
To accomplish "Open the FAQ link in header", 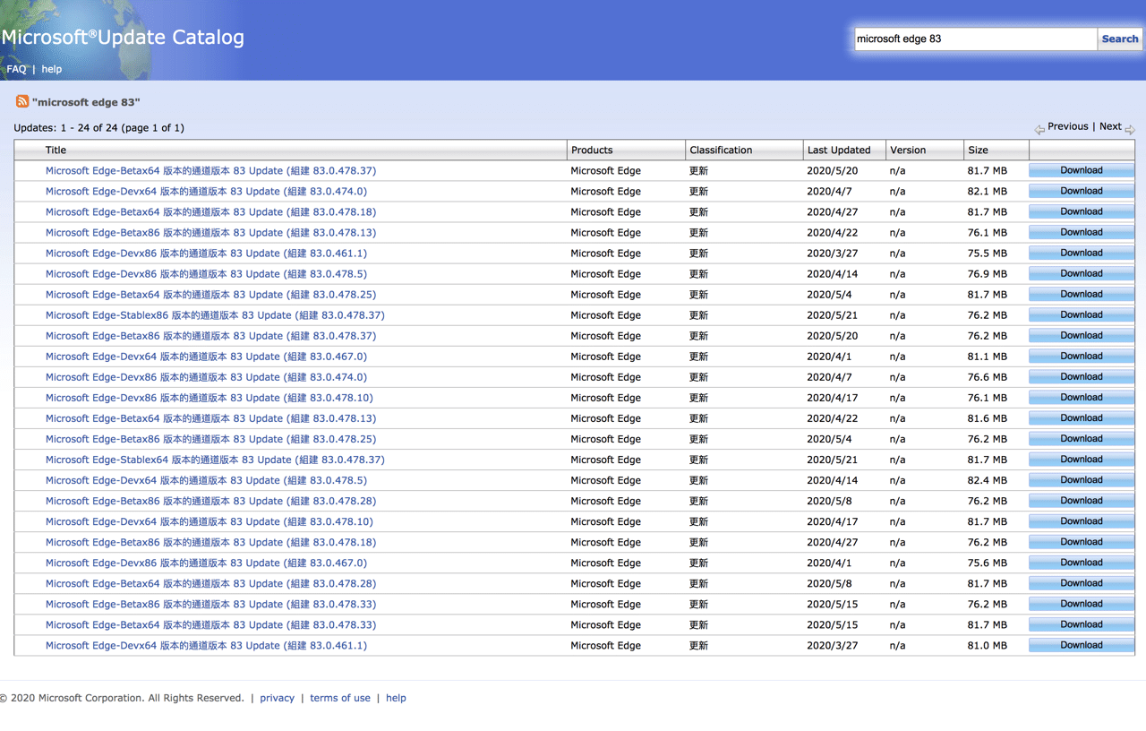I will (16, 69).
